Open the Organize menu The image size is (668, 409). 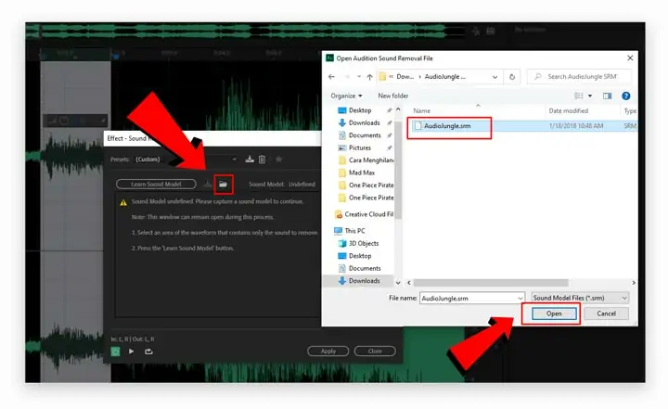(x=346, y=96)
